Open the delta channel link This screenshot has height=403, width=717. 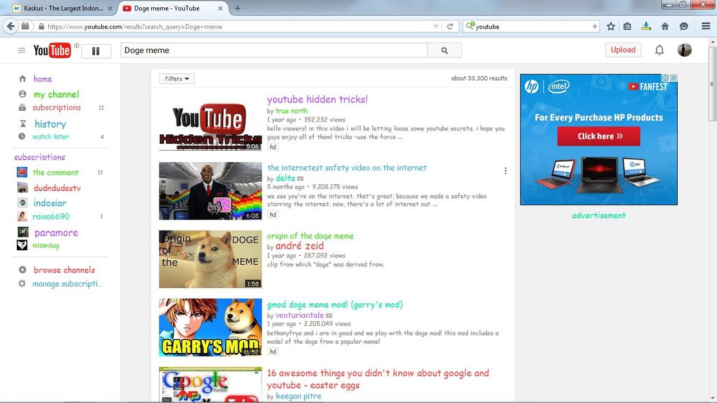[285, 179]
